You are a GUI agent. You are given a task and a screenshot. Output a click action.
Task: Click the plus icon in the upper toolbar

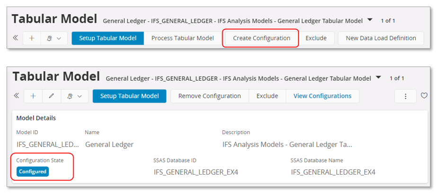32,38
